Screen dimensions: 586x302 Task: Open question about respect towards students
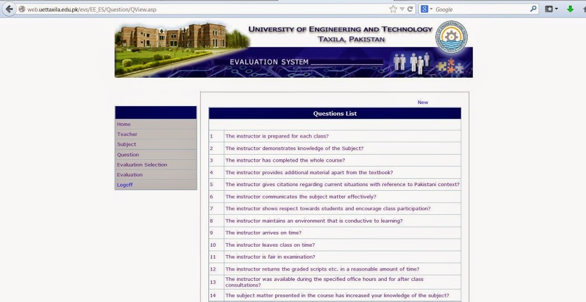tap(328, 208)
